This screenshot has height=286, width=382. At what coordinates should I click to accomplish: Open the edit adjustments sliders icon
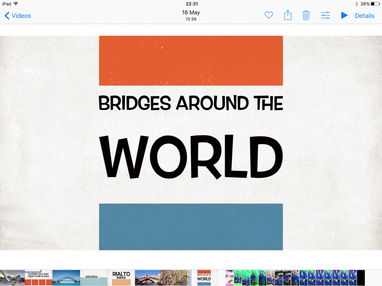[x=325, y=16]
